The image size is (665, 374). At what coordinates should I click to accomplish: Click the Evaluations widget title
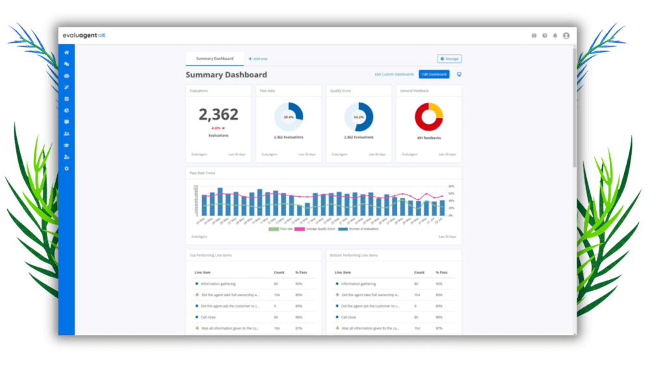pyautogui.click(x=199, y=91)
